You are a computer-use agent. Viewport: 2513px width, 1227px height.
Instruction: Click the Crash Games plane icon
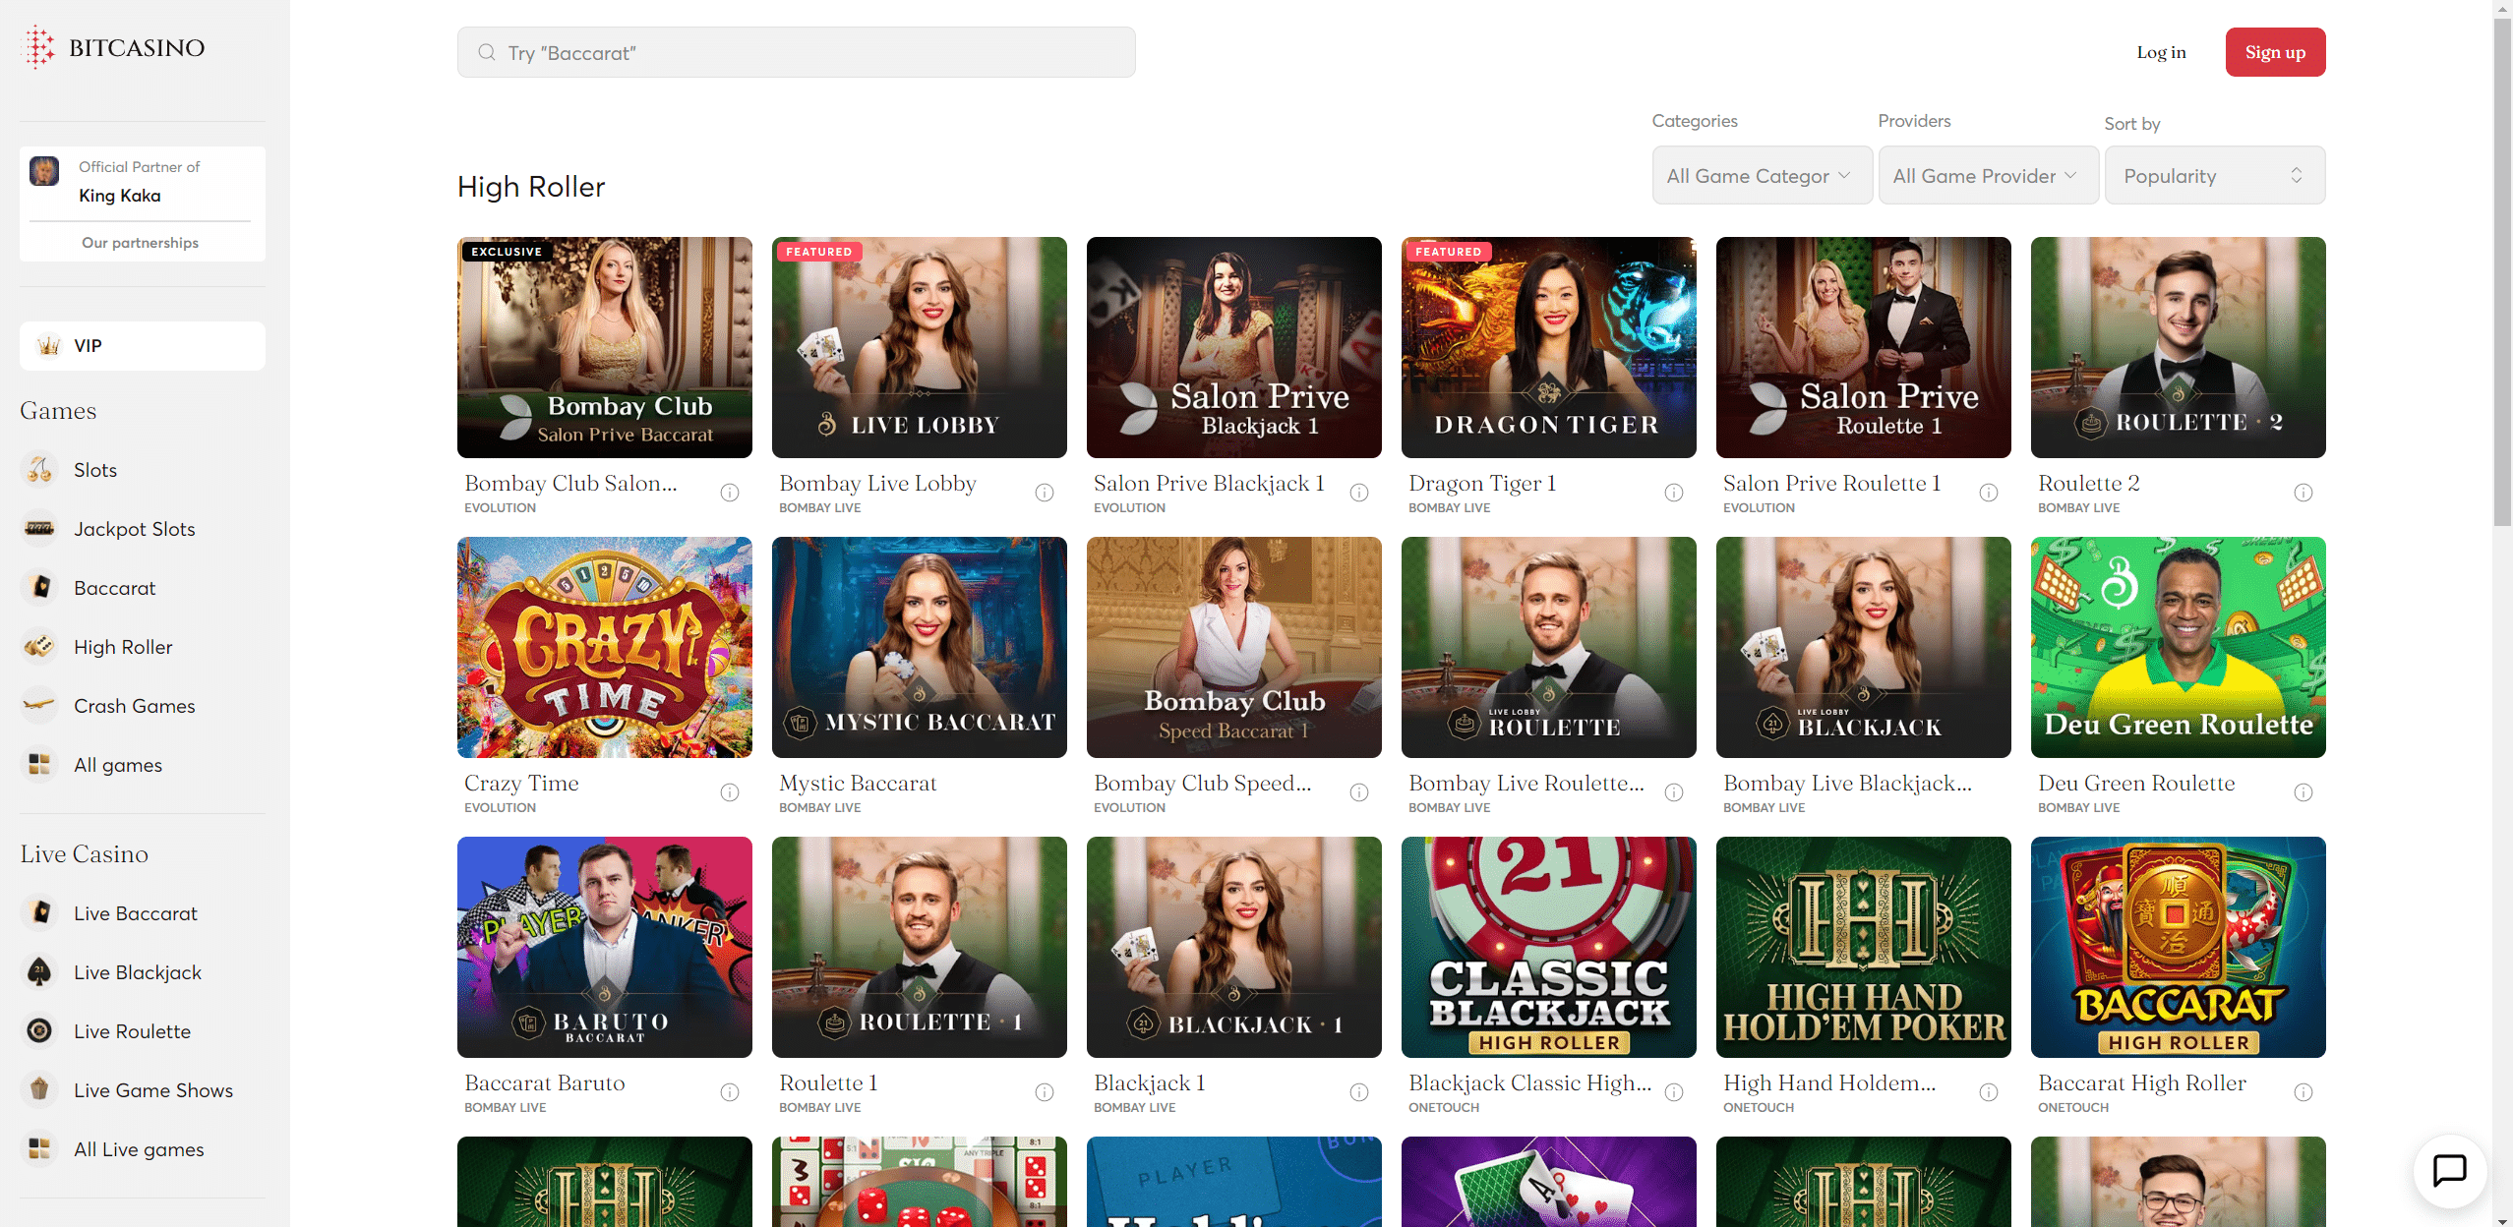[39, 706]
